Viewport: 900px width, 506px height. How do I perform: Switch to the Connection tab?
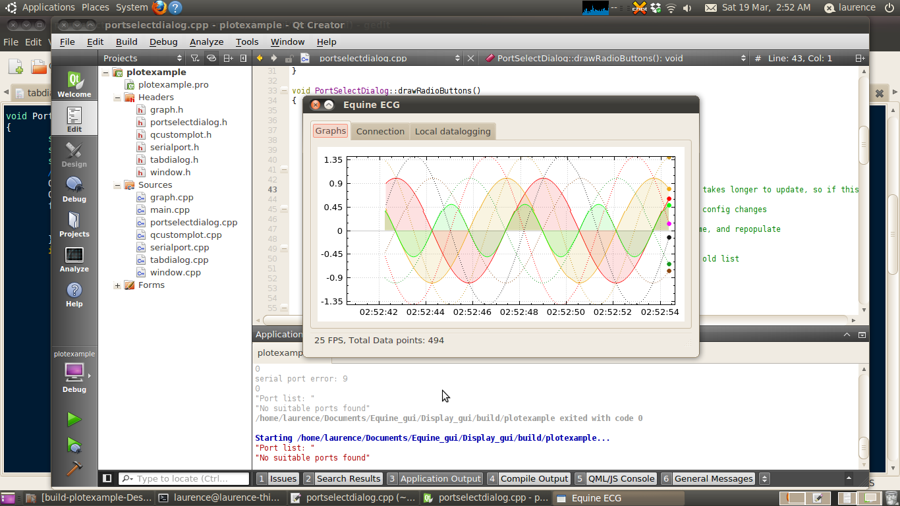click(x=380, y=131)
